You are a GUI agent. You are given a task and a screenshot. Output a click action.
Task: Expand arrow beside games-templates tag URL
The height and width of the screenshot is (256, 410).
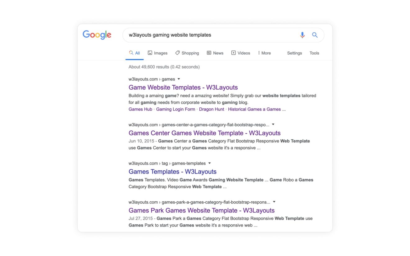tap(209, 163)
